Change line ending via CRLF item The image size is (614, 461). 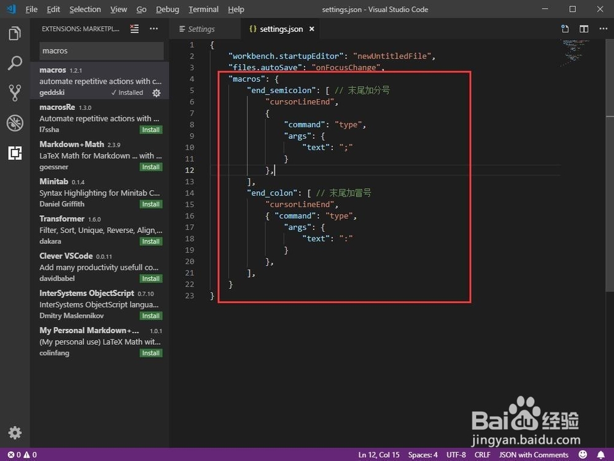(482, 455)
